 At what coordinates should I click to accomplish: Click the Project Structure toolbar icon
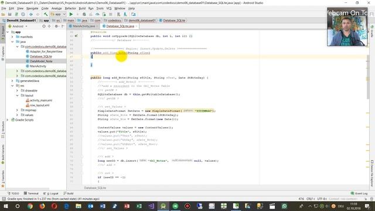[x=133, y=14]
